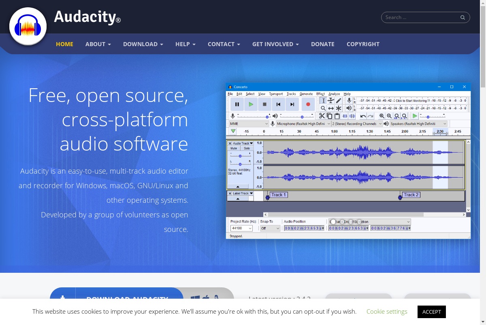486x325 pixels.
Task: Click the Stop button in Audacity
Action: (x=264, y=104)
